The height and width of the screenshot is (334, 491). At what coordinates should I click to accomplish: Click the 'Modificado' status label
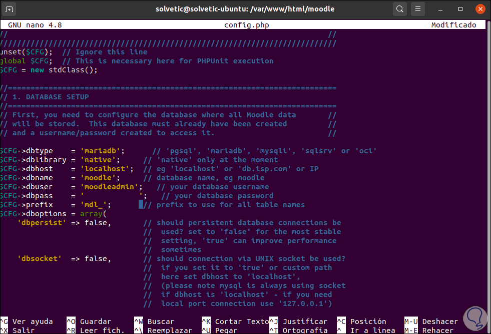pyautogui.click(x=454, y=25)
